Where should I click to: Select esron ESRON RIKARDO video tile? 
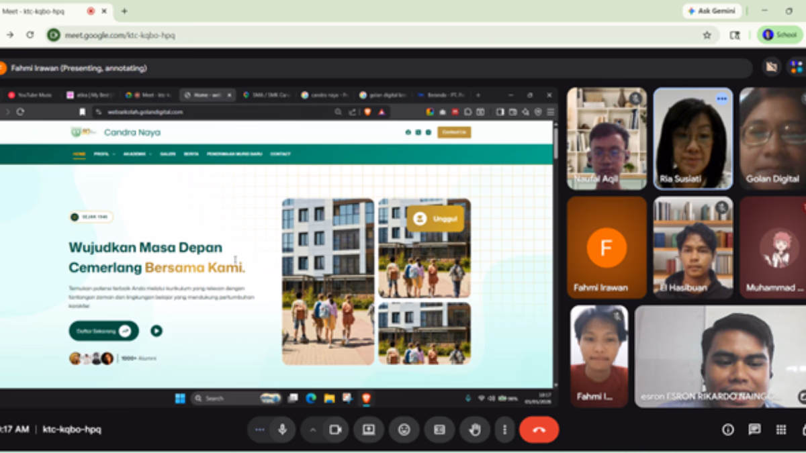tap(720, 356)
